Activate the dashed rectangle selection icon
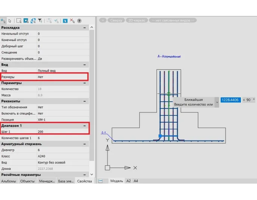Viewport: 257px width, 200px height. 19,21
